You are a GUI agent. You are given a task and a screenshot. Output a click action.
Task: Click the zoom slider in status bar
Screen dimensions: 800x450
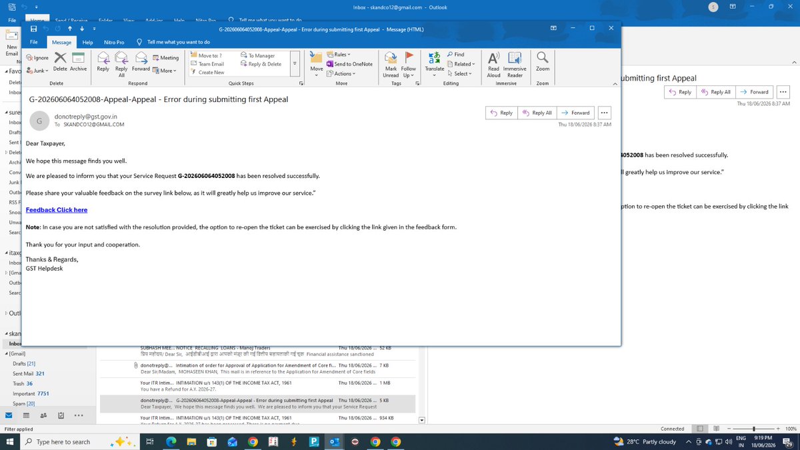(753, 429)
